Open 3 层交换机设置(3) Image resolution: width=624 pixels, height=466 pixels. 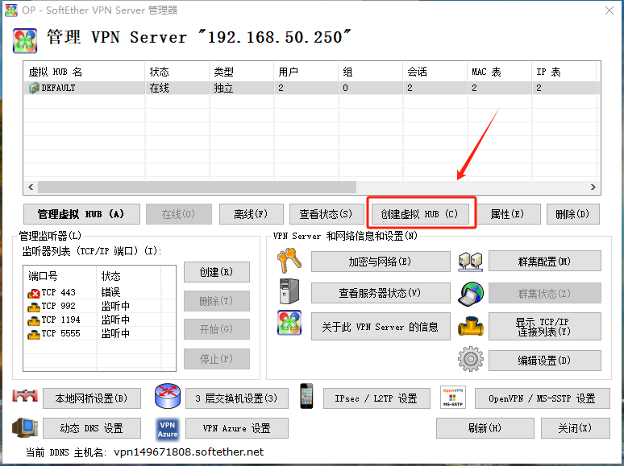coord(237,398)
